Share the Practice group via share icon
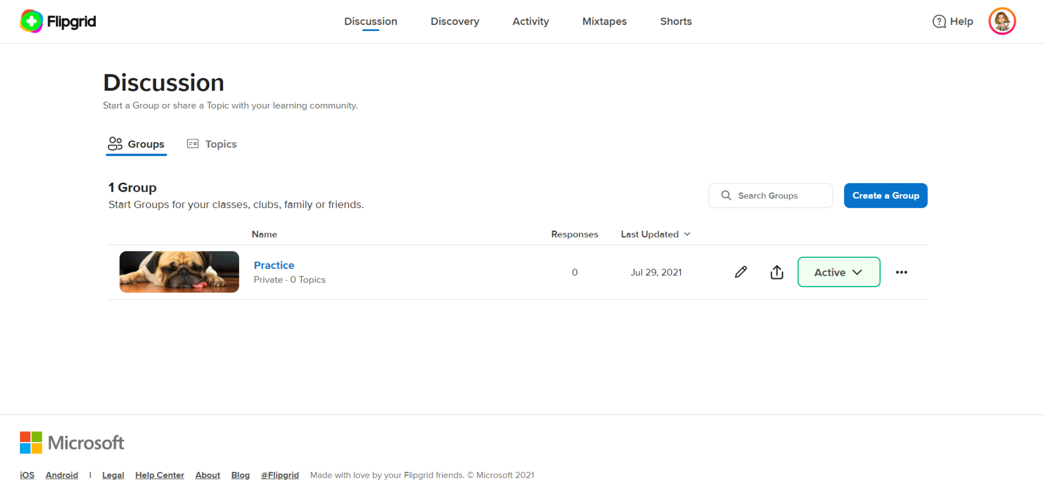 (x=777, y=272)
